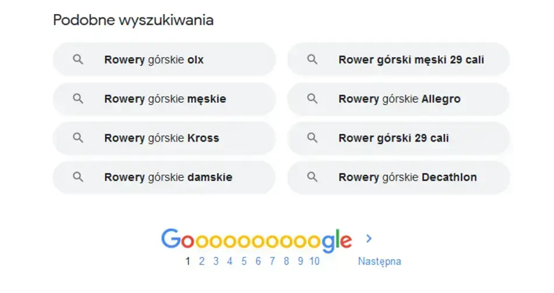Click magnifier icon beside Rowery górskie Kross

point(78,138)
